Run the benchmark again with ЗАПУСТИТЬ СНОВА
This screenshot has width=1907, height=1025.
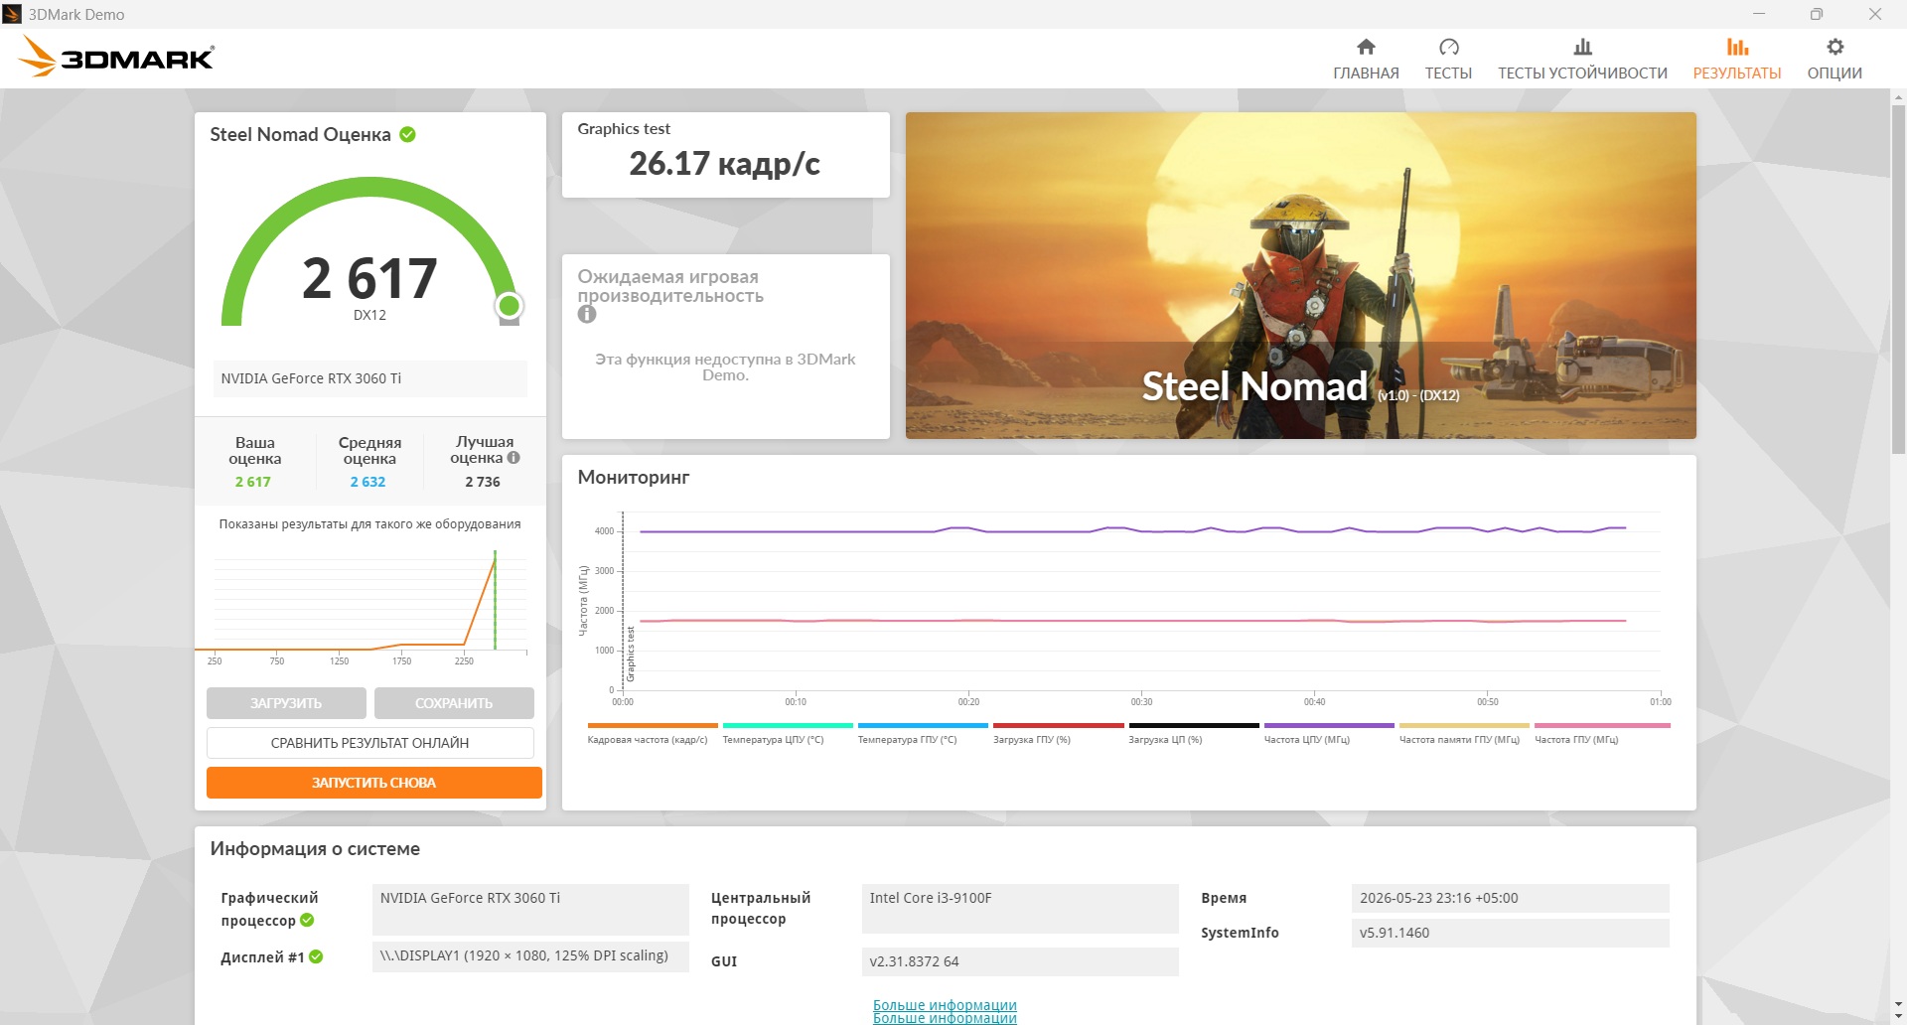tap(374, 783)
